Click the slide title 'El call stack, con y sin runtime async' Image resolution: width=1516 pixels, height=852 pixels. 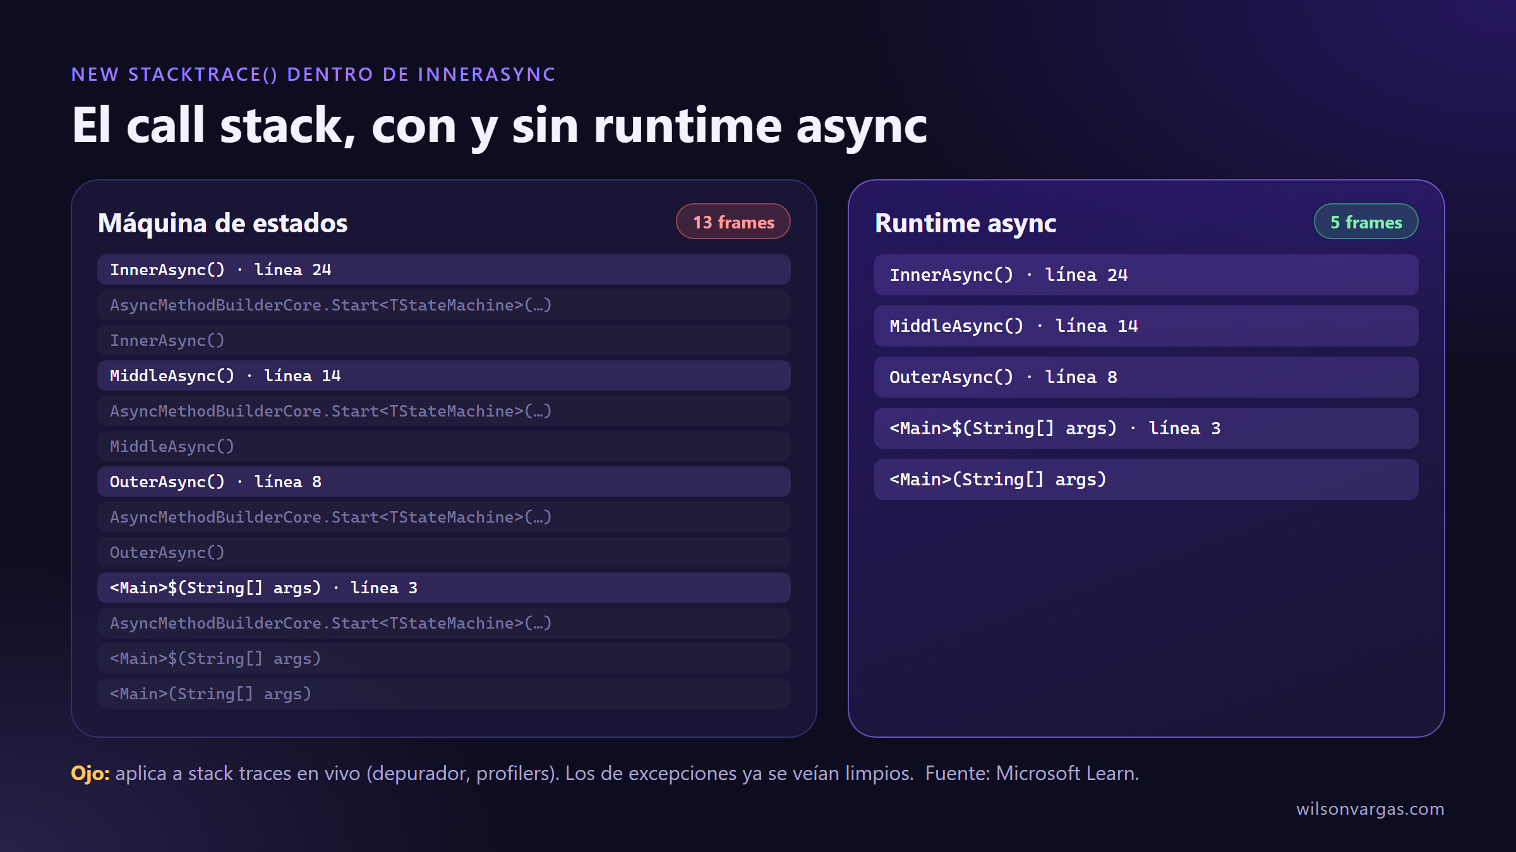point(499,126)
